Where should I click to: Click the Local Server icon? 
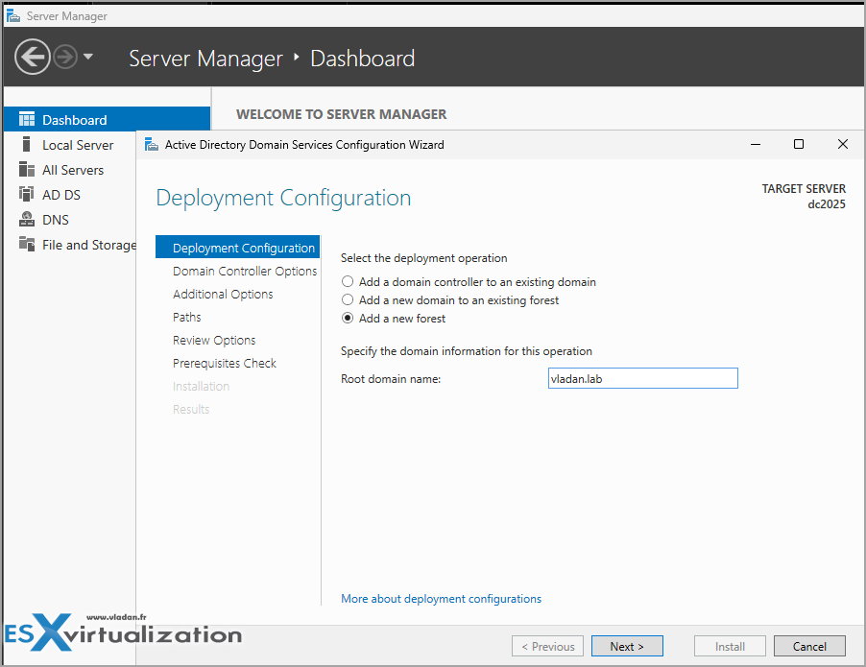pyautogui.click(x=26, y=144)
